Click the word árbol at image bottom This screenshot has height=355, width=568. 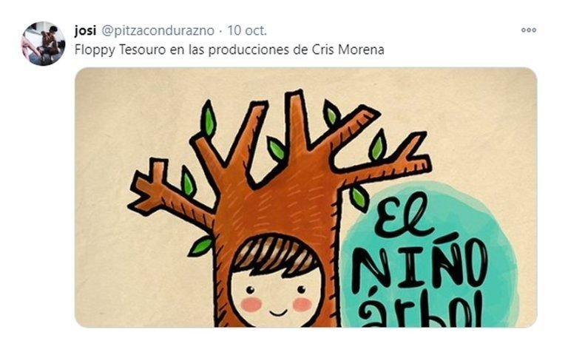[423, 310]
